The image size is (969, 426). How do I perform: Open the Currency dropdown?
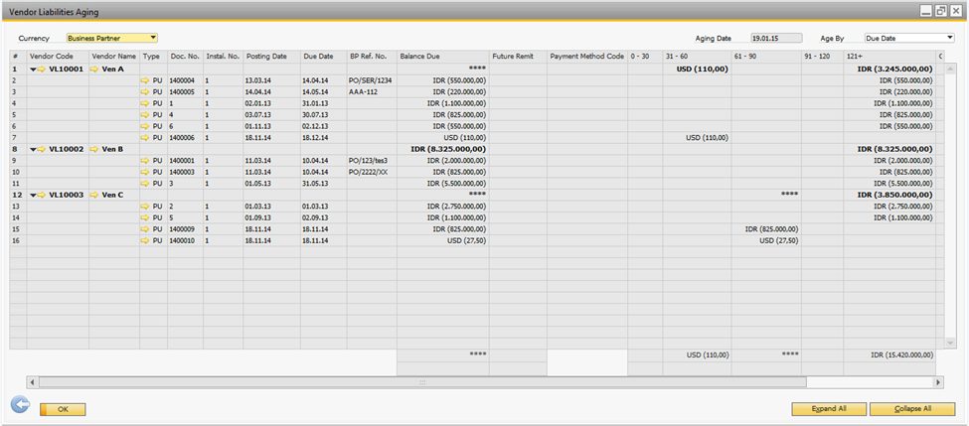[112, 39]
